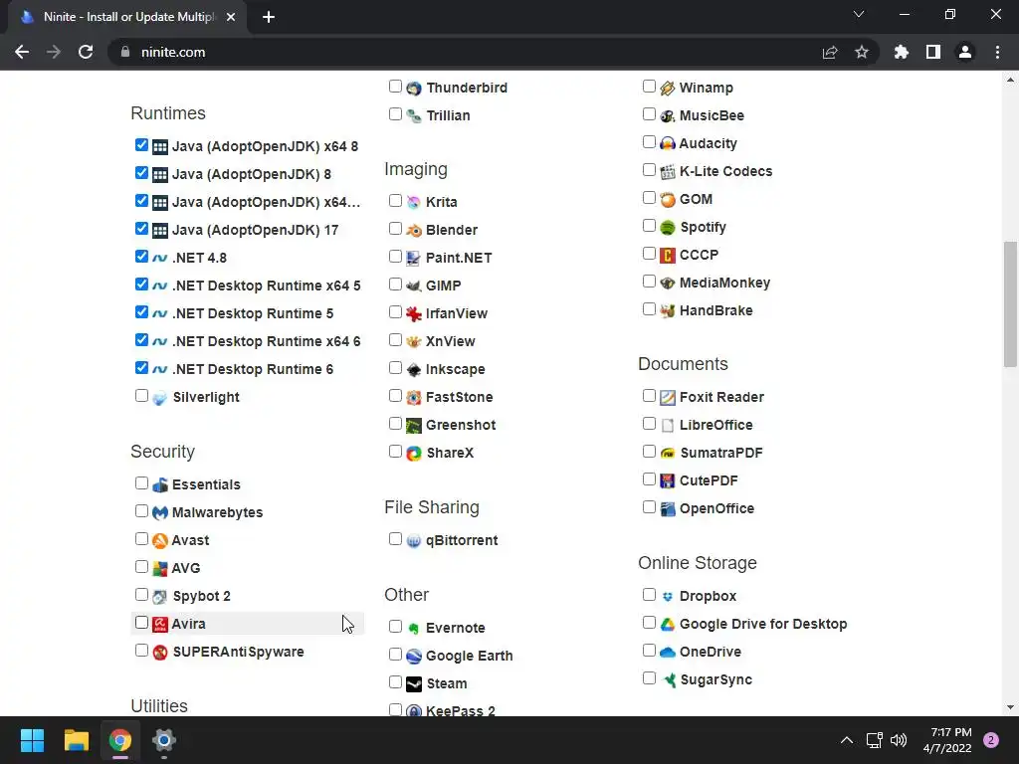Click the page vertical scrollbar thumb
Screen dimensions: 1019x764
(x=1010, y=304)
